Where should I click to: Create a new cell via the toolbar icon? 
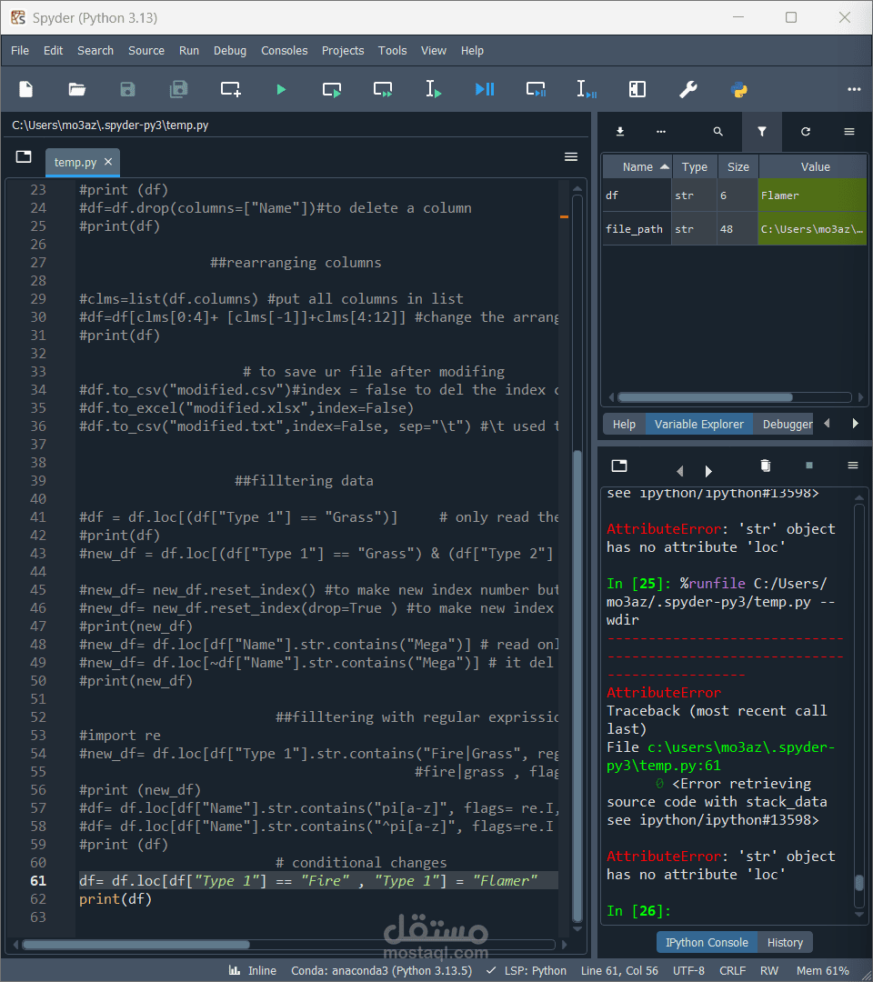pyautogui.click(x=230, y=89)
